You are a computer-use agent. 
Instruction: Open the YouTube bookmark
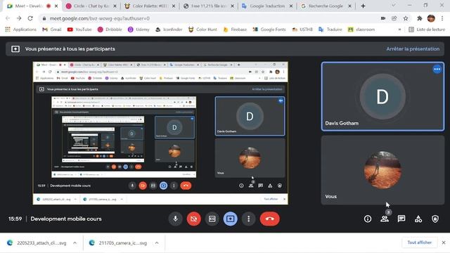coord(79,30)
